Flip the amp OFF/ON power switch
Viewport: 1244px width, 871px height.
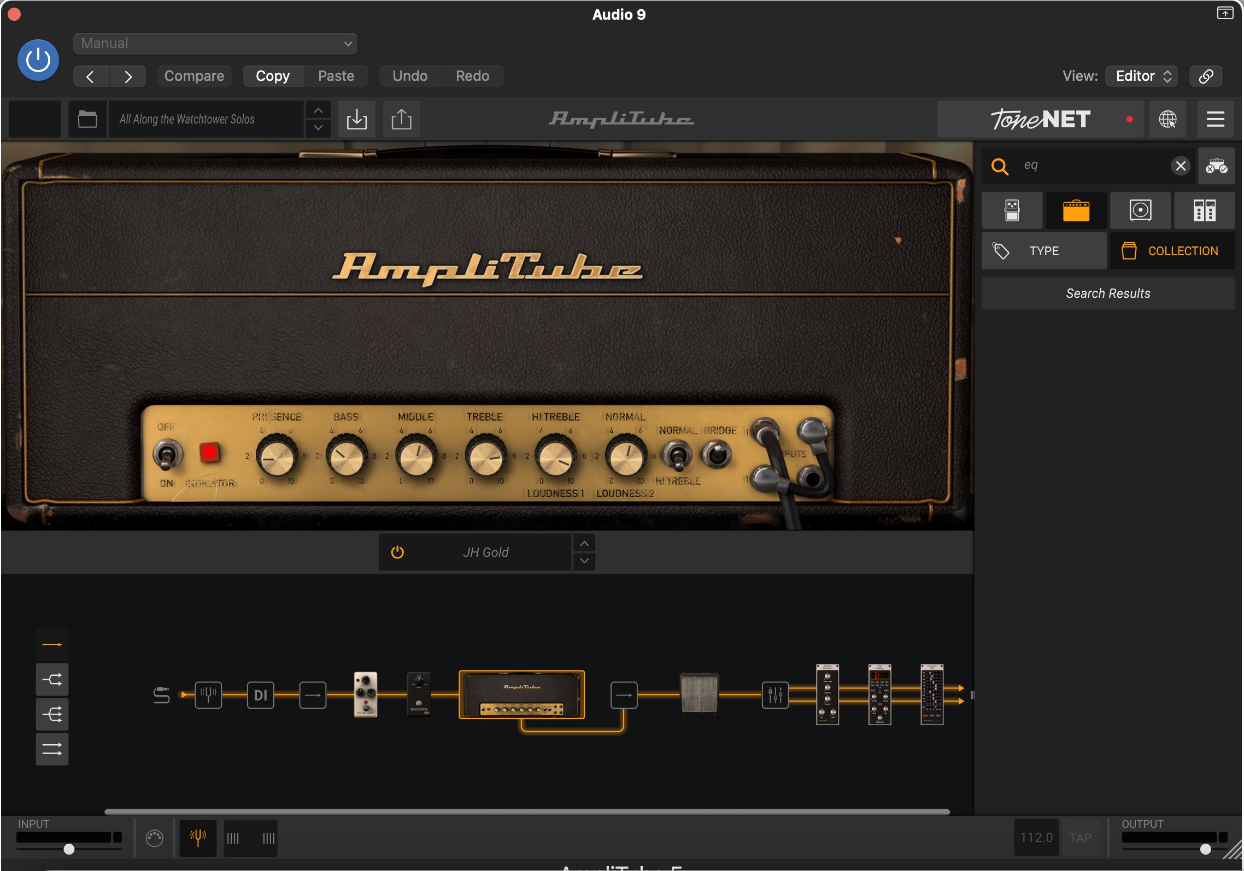[166, 455]
